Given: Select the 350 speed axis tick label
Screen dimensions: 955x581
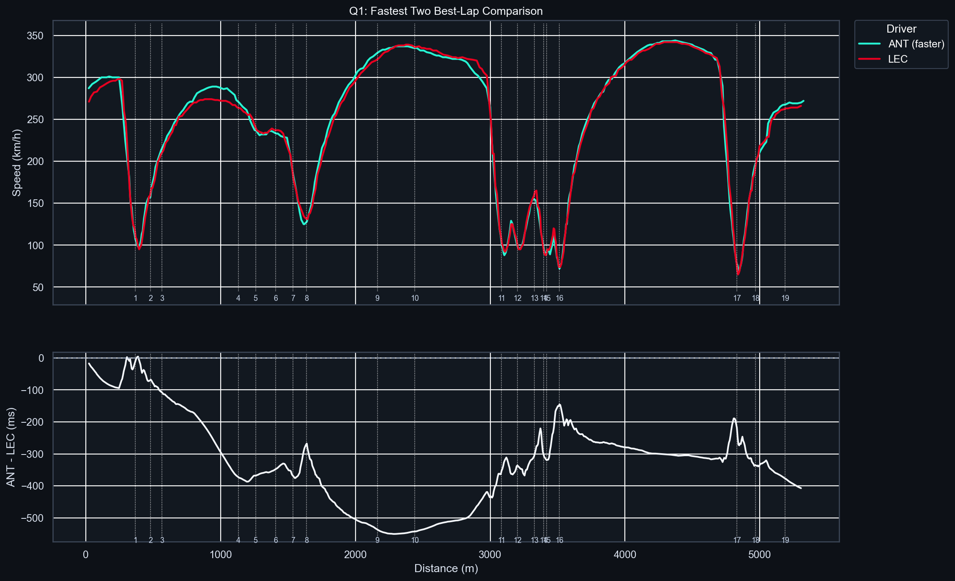Looking at the screenshot, I should (x=35, y=36).
